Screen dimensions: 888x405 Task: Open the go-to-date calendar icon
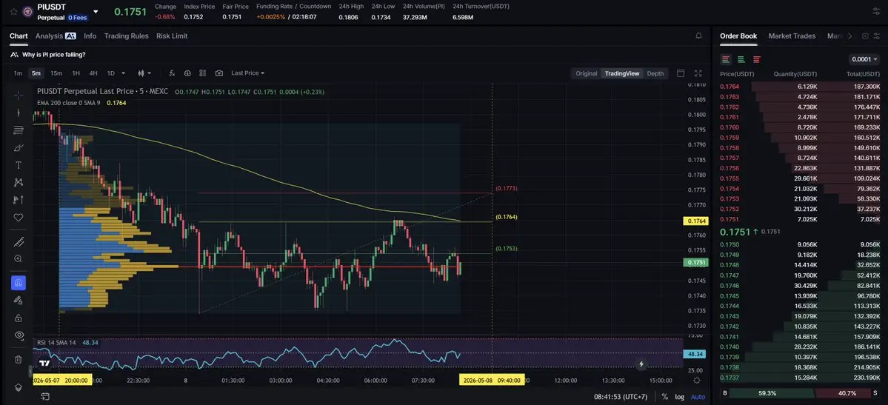click(x=45, y=396)
